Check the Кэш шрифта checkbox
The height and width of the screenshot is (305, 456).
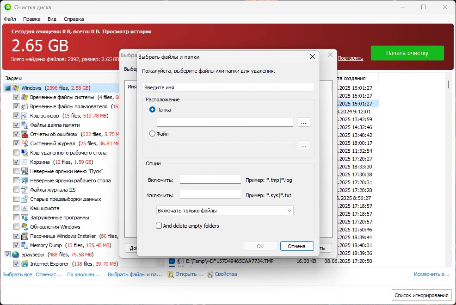[16, 208]
